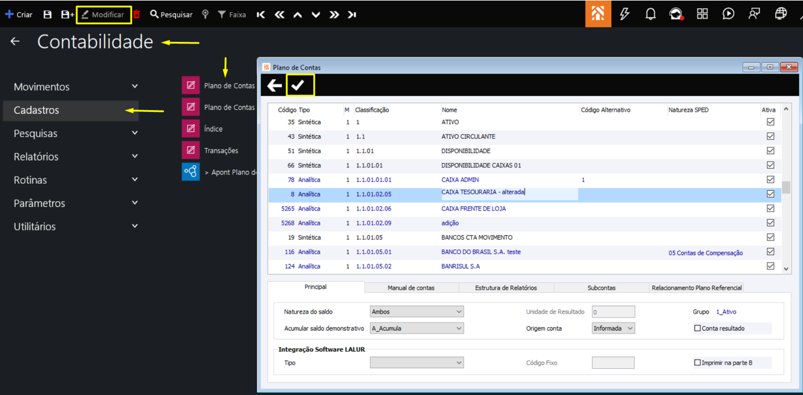Click Grupo value 1_Ativo link
The image size is (803, 395).
pos(726,312)
